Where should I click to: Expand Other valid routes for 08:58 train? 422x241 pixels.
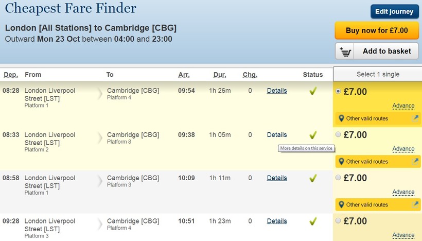367,205
